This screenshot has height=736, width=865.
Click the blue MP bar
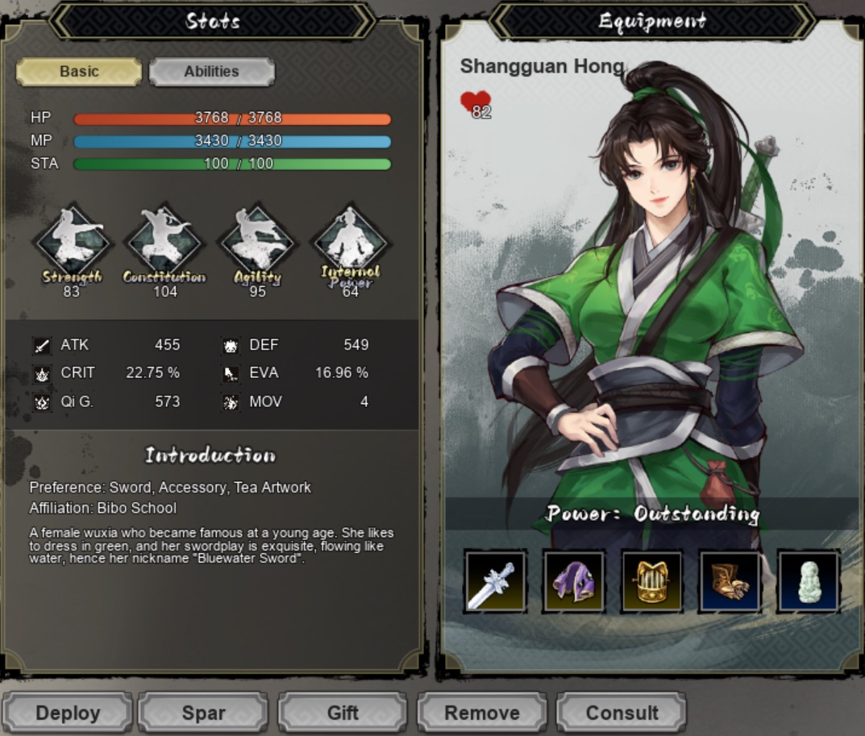click(232, 142)
